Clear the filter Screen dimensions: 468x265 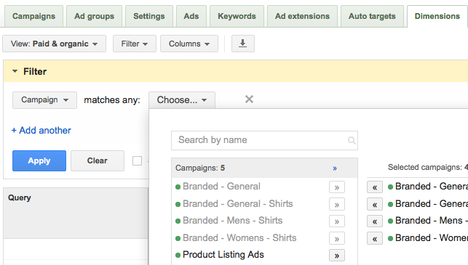pyautogui.click(x=98, y=160)
